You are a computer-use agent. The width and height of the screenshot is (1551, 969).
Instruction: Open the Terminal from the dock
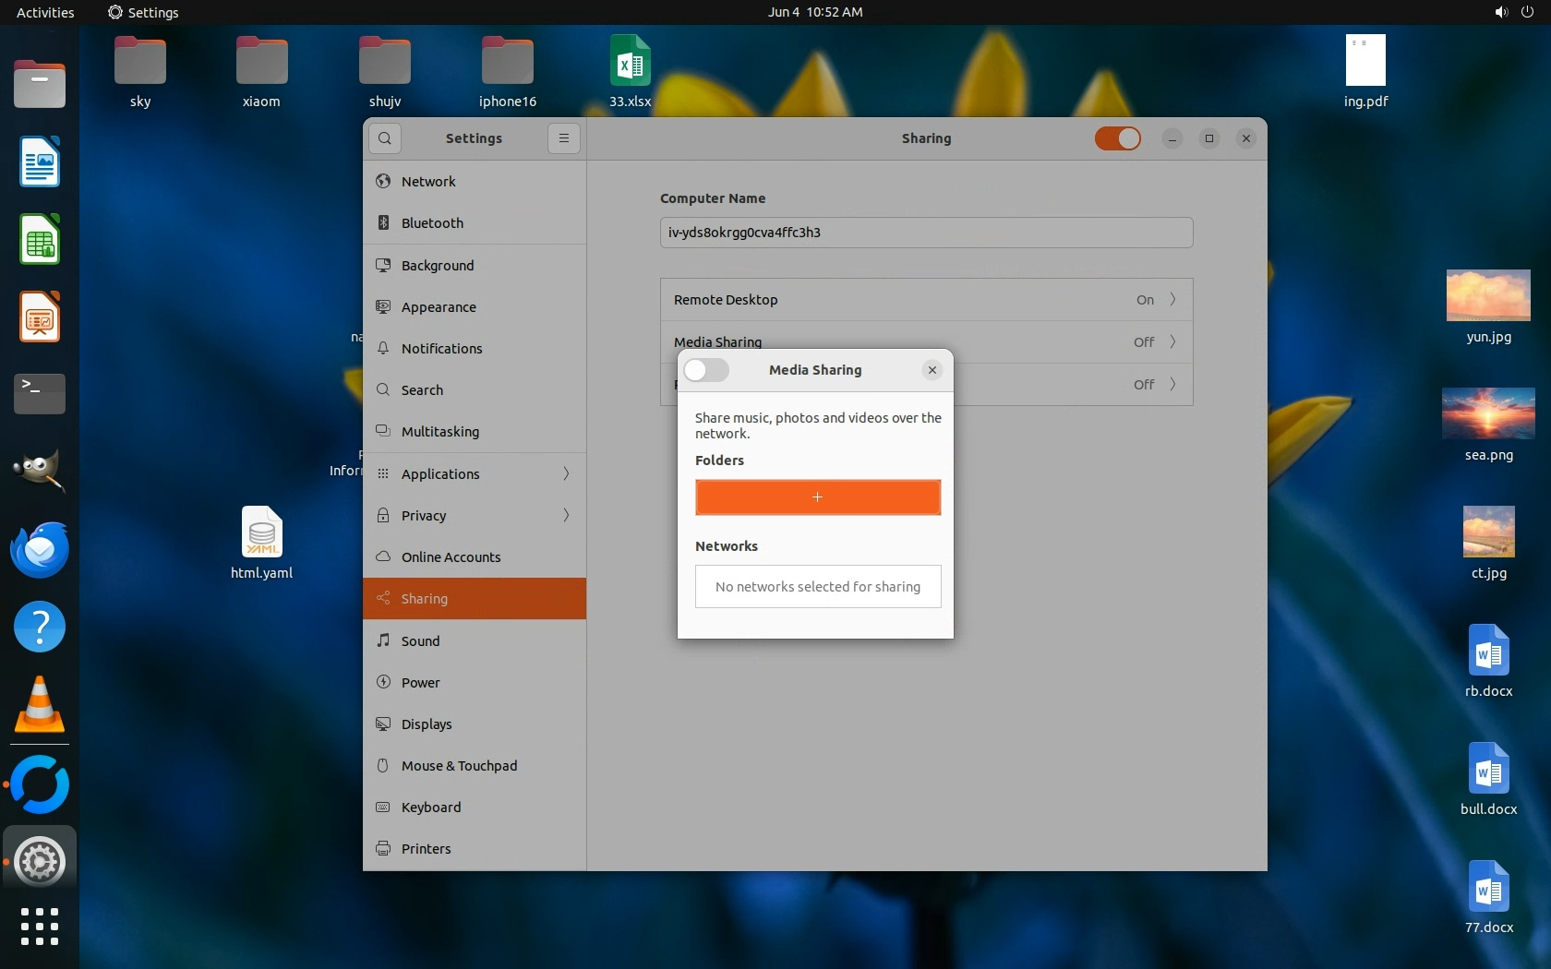coord(40,394)
